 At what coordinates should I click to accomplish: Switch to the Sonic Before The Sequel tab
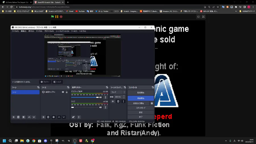coord(17,2)
